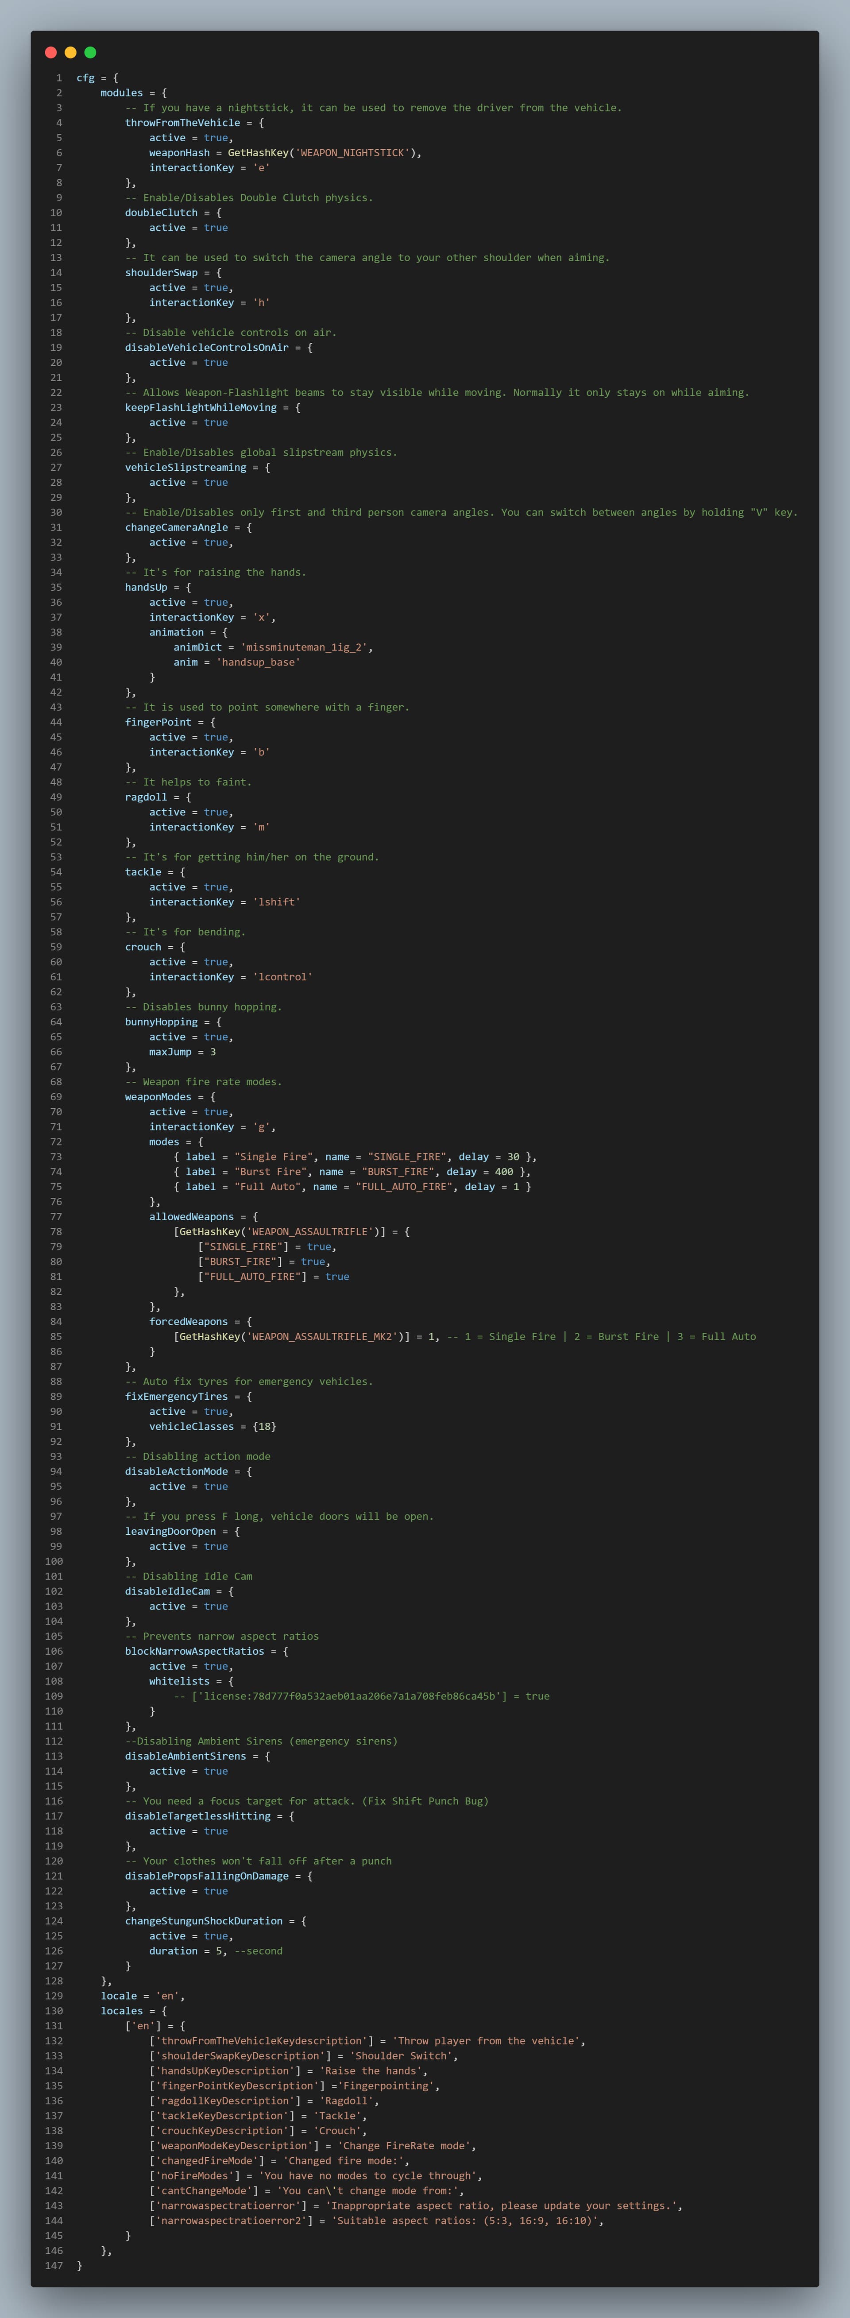Select 'Throw player from the vehicle' string
850x2318 pixels.
(x=486, y=2041)
